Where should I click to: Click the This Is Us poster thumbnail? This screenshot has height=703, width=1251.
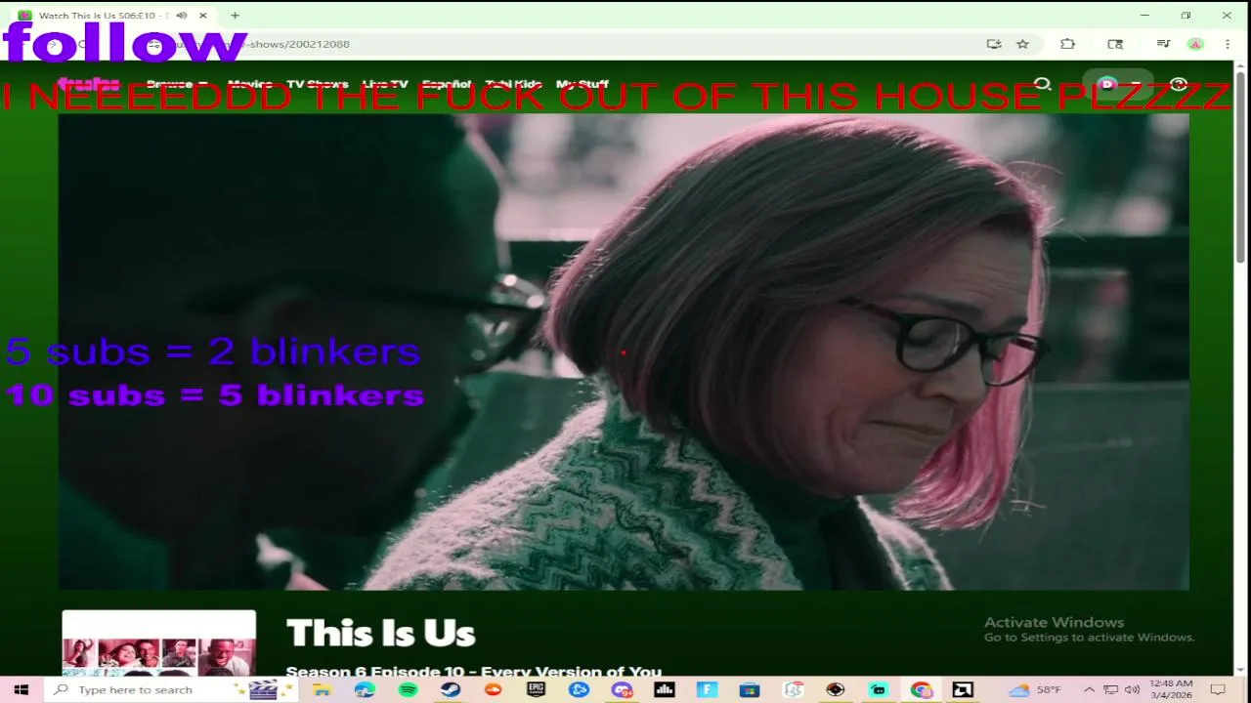[159, 643]
